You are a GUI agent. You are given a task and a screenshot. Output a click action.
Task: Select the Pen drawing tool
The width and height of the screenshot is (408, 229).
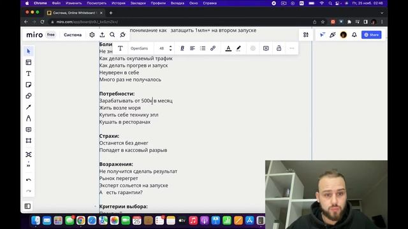click(x=29, y=118)
